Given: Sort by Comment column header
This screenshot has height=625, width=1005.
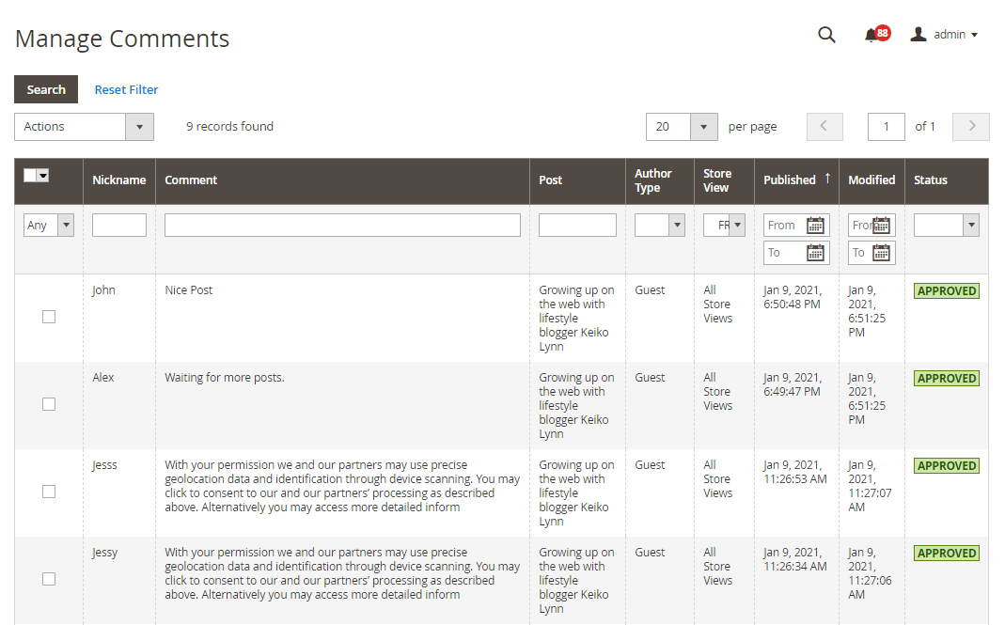Looking at the screenshot, I should (x=191, y=180).
